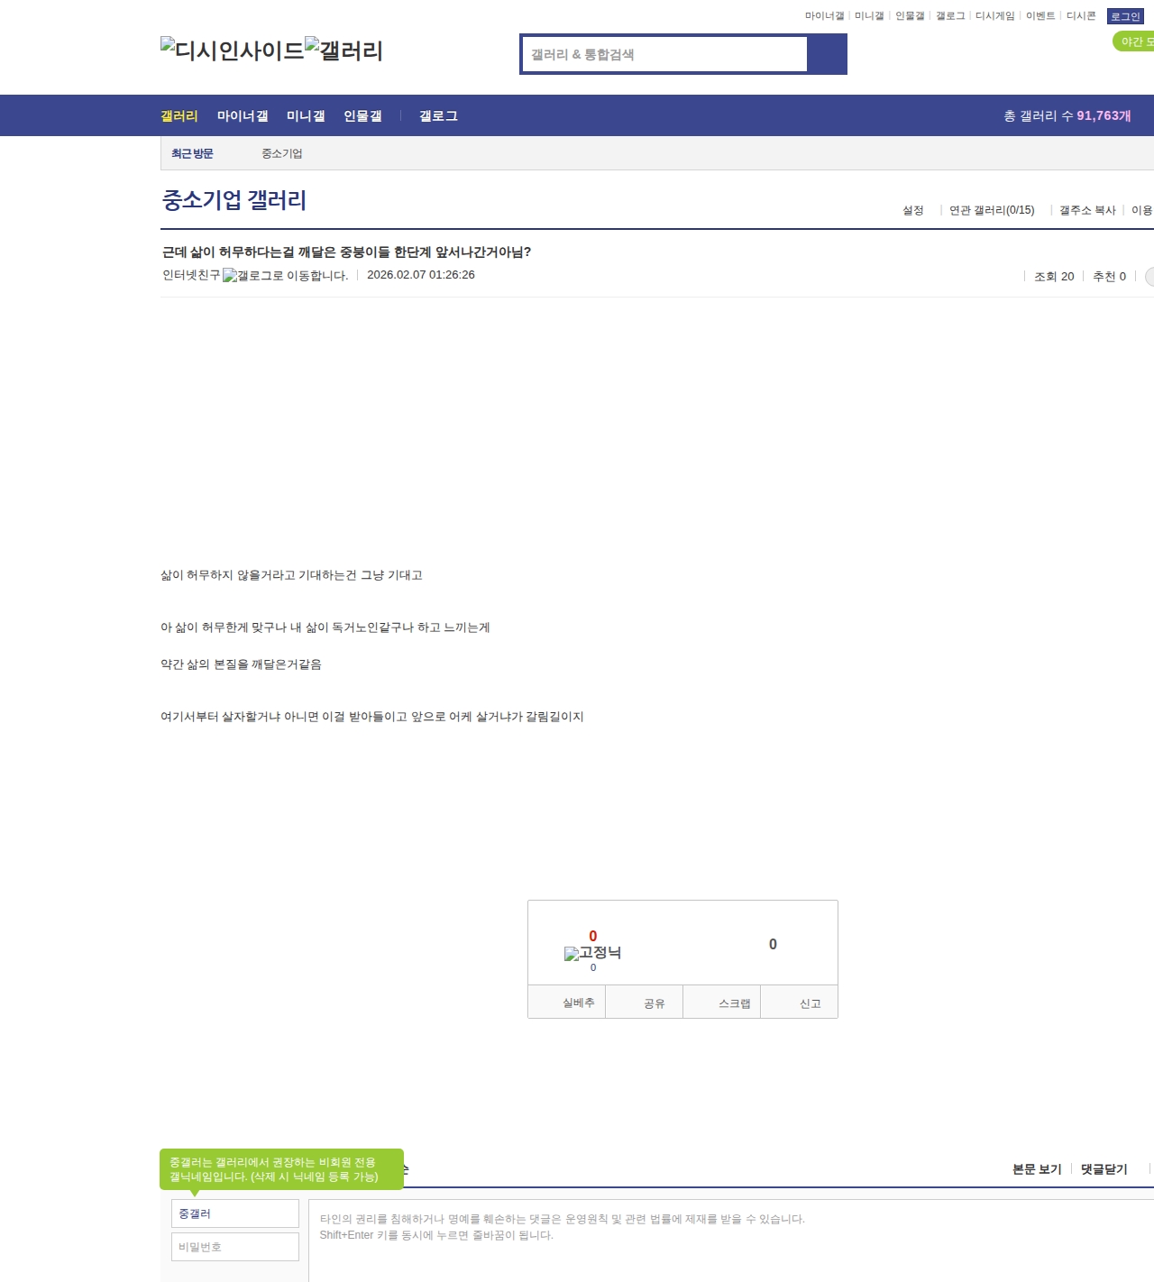Click the DCInside logo image
This screenshot has width=1154, height=1282.
232,50
